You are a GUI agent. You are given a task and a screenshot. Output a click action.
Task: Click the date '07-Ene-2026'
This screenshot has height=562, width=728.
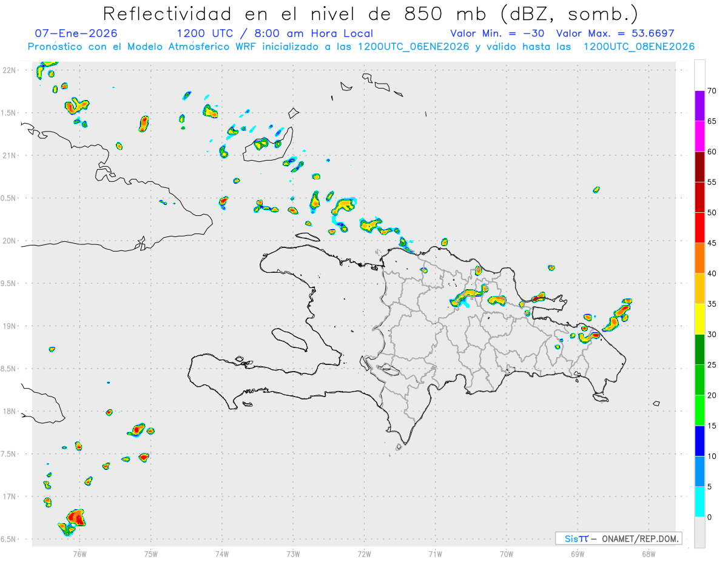click(76, 33)
